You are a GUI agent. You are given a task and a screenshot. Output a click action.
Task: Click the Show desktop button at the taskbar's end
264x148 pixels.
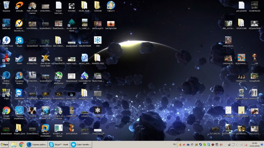click(x=262, y=145)
